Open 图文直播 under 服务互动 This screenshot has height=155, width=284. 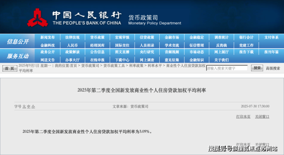tap(122, 52)
